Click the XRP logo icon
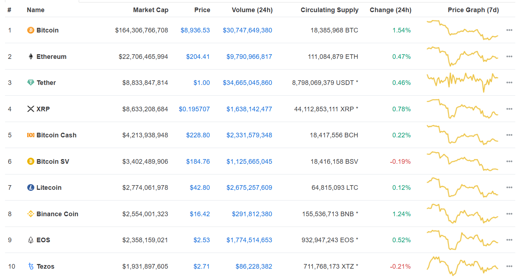This screenshot has width=526, height=279. pyautogui.click(x=31, y=109)
